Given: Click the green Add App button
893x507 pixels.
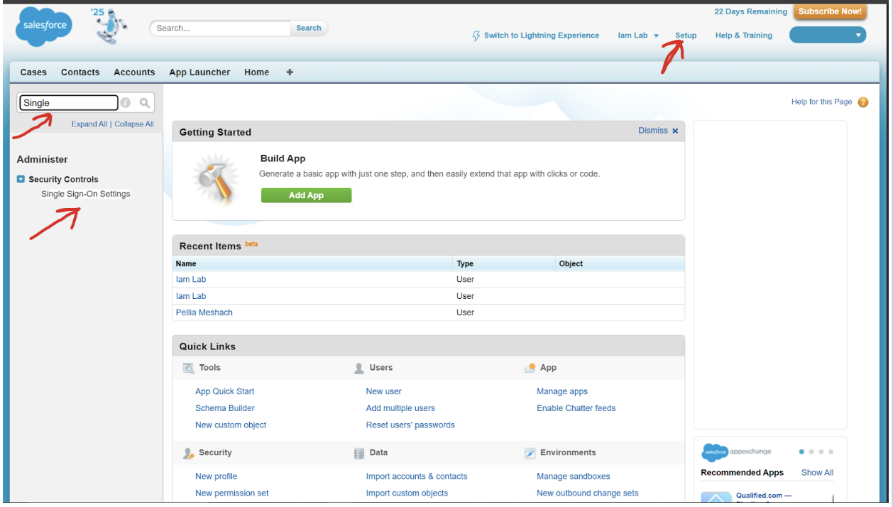Looking at the screenshot, I should pos(306,195).
